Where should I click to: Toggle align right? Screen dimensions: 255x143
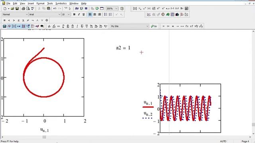pyautogui.click(x=99, y=14)
